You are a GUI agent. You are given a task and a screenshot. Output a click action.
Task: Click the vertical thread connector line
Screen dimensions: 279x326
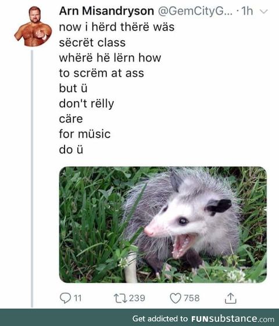[x=32, y=179]
